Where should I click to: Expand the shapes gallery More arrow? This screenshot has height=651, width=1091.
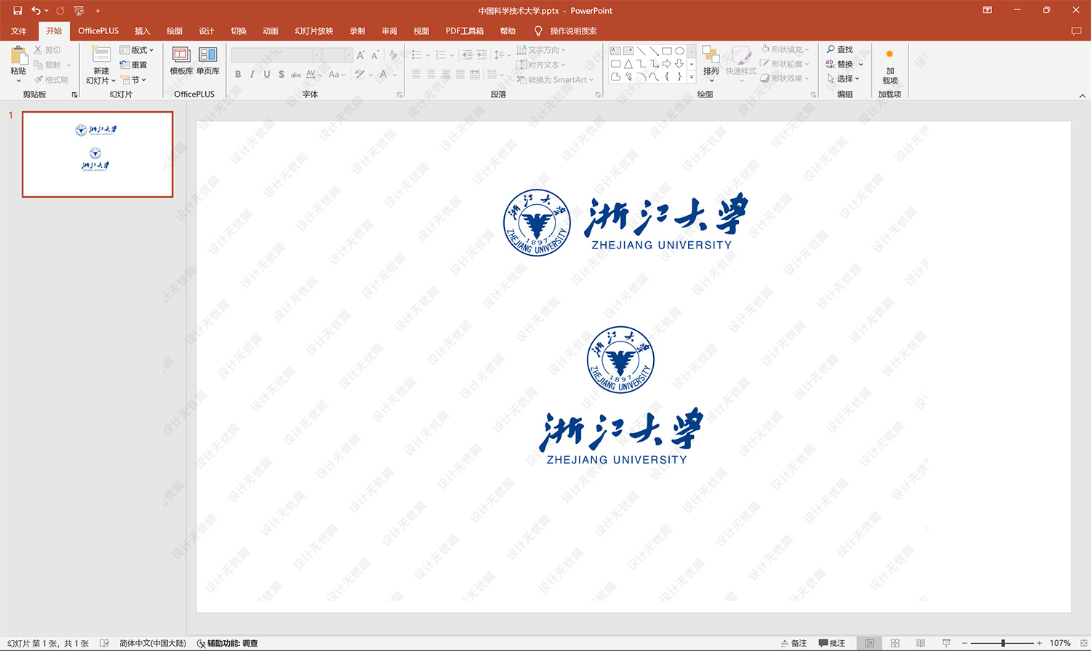coord(692,77)
